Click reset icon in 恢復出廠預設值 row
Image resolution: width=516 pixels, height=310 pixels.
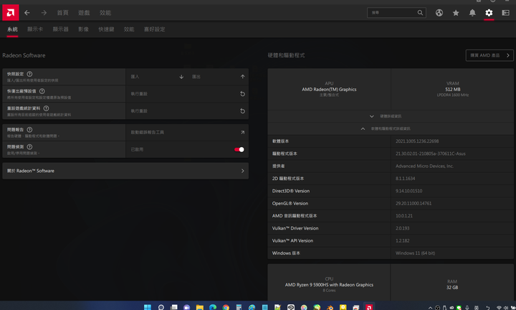click(242, 94)
